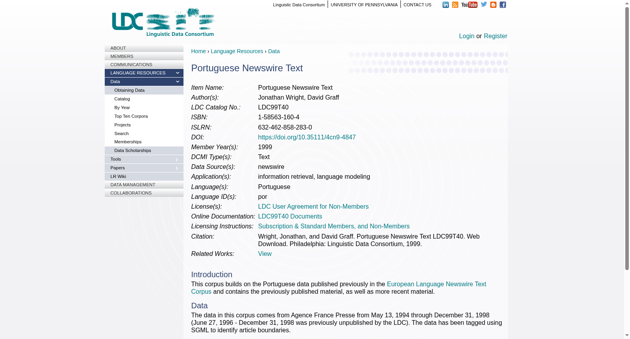The height and width of the screenshot is (339, 630).
Task: Open By Year in sidebar
Action: coord(144,107)
